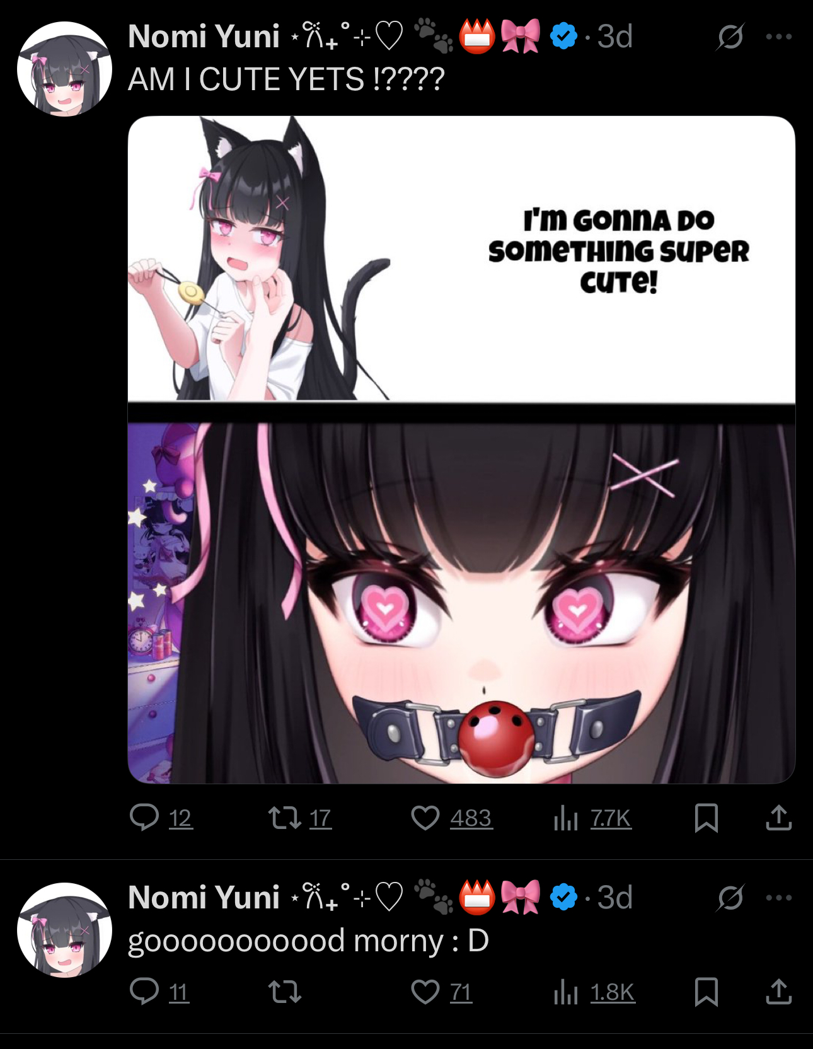Open the attached meme image
The width and height of the screenshot is (813, 1049).
[x=461, y=449]
